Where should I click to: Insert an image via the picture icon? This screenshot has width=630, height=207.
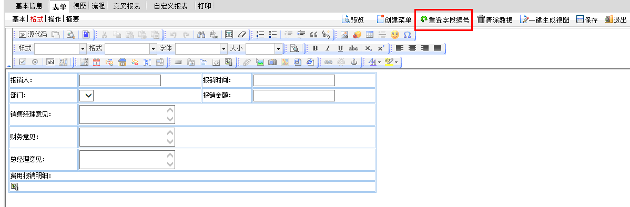coord(344,35)
